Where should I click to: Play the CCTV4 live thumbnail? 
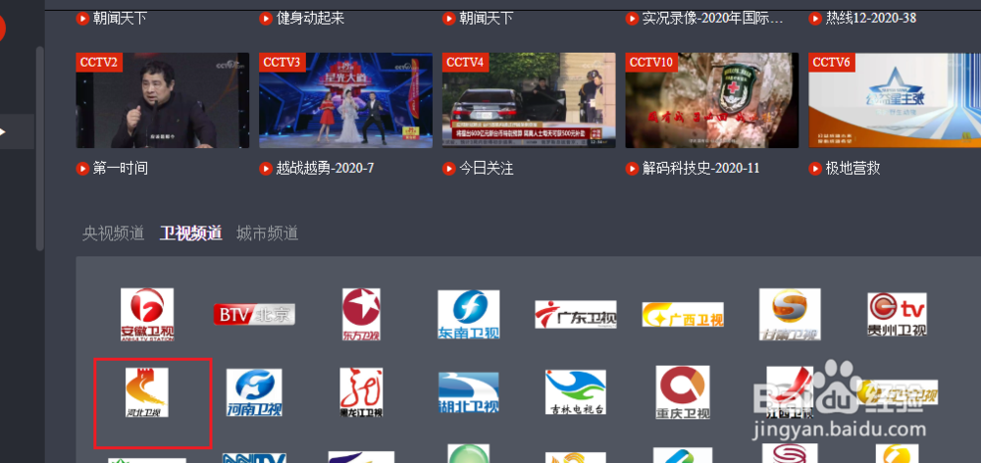[529, 100]
